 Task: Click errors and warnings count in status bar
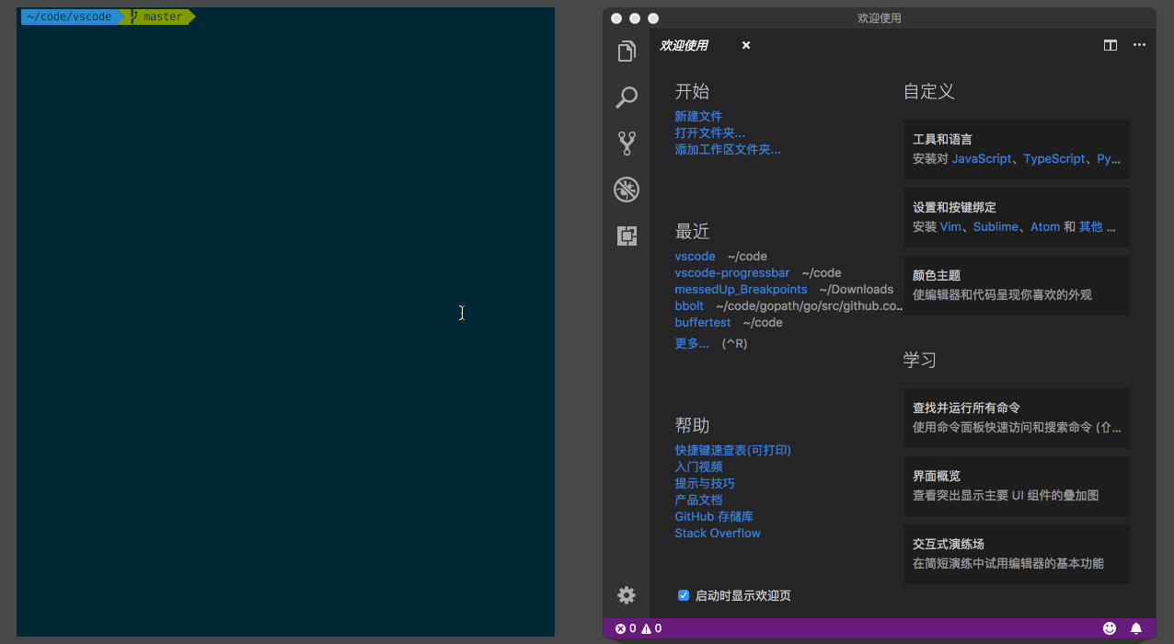(x=639, y=628)
